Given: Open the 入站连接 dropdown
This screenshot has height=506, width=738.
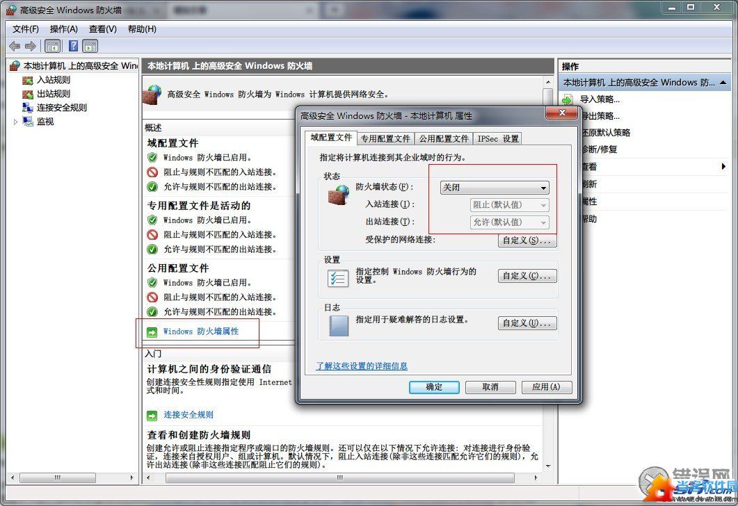Looking at the screenshot, I should [510, 205].
